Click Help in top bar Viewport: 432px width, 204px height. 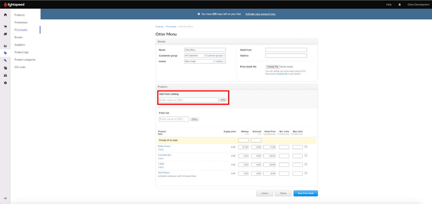tap(389, 5)
